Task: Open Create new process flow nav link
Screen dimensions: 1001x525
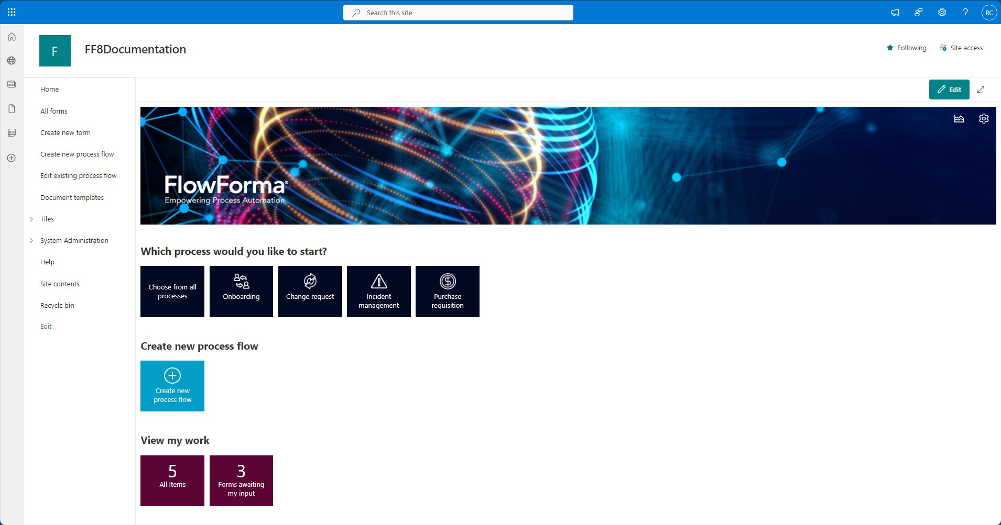Action: tap(77, 154)
